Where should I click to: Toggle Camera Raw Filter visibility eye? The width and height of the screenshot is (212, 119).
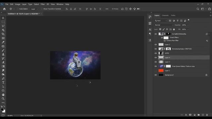(x=165, y=41)
